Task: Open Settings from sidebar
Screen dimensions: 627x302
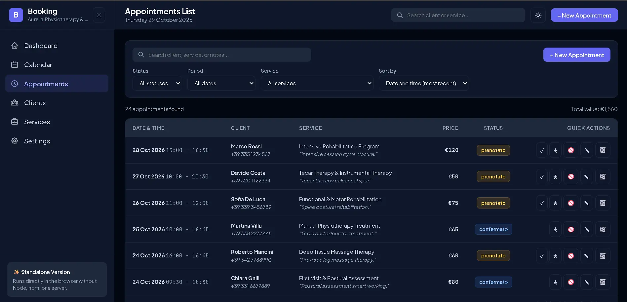Action: pyautogui.click(x=57, y=141)
